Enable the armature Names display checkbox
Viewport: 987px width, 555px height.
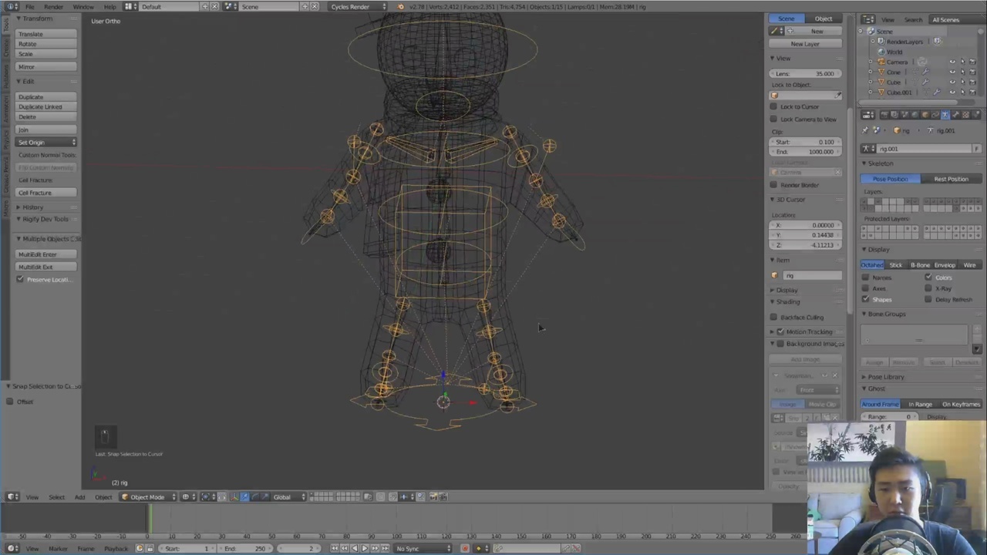[866, 277]
